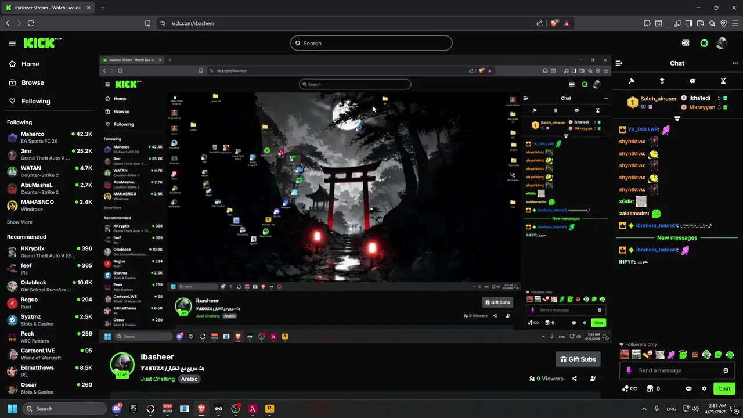Click the microphone badge icon in message box

(629, 370)
